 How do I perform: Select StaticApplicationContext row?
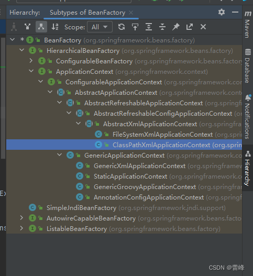coord(124,176)
